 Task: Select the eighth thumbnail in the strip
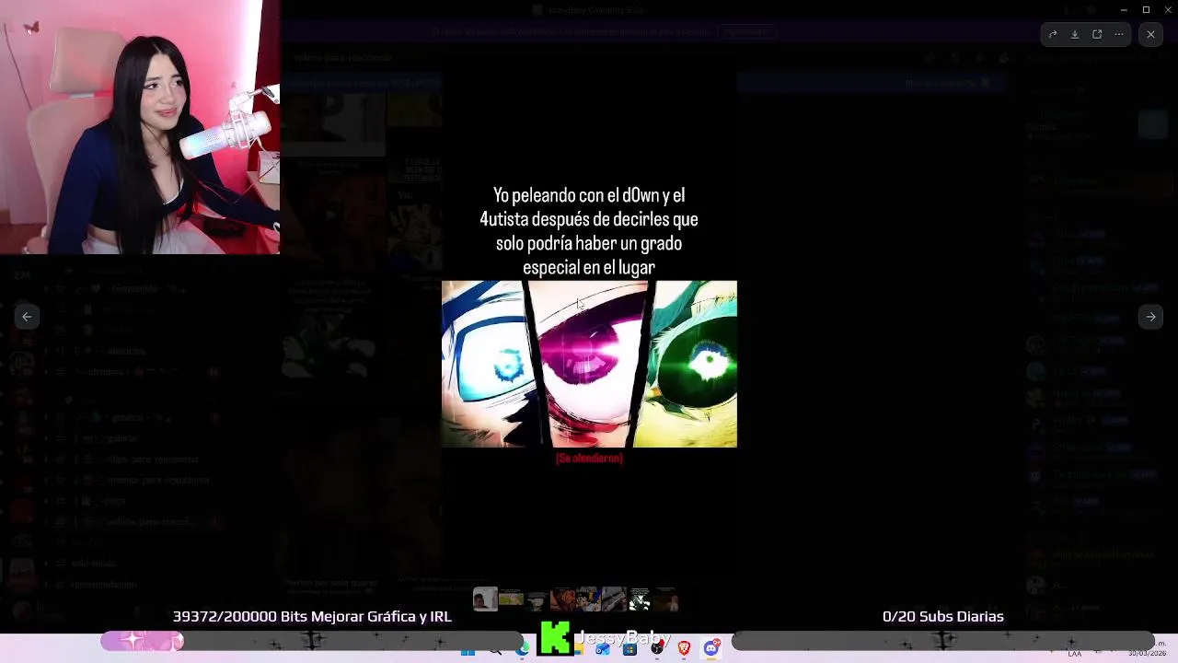[x=665, y=599]
